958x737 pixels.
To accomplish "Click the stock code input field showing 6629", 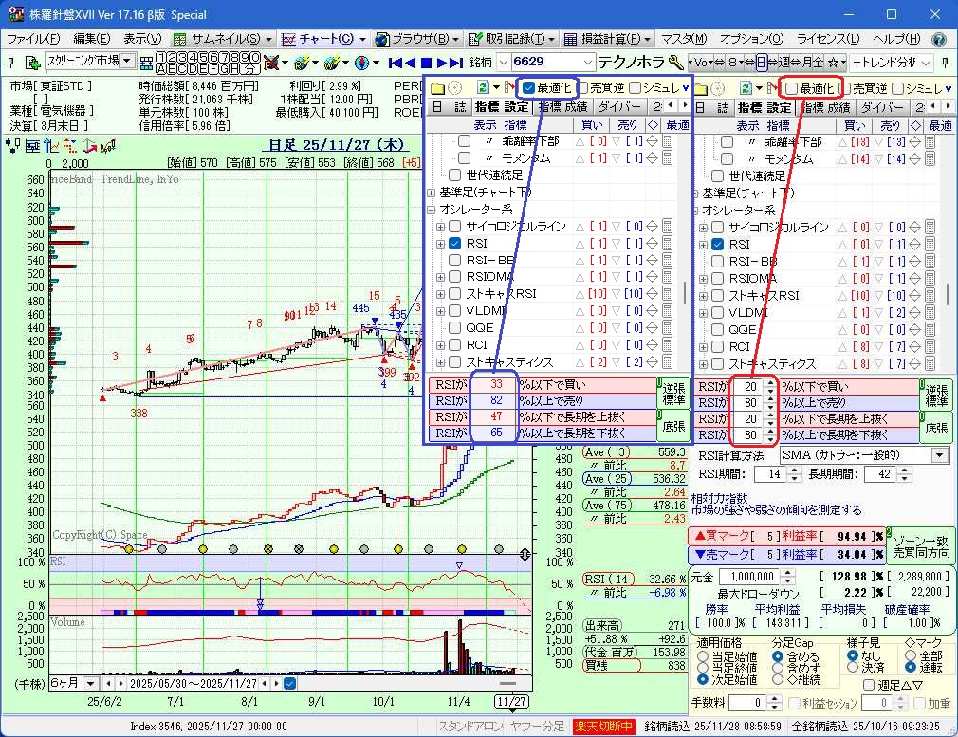I will pyautogui.click(x=550, y=62).
